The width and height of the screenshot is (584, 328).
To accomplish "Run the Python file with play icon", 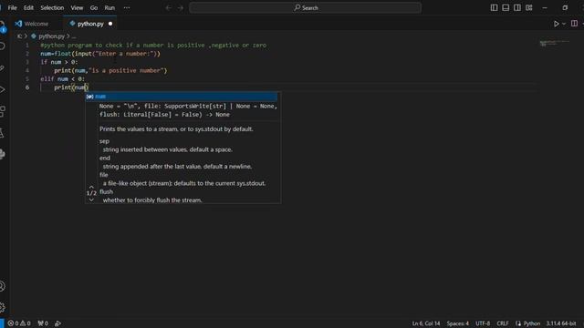I will [556, 24].
